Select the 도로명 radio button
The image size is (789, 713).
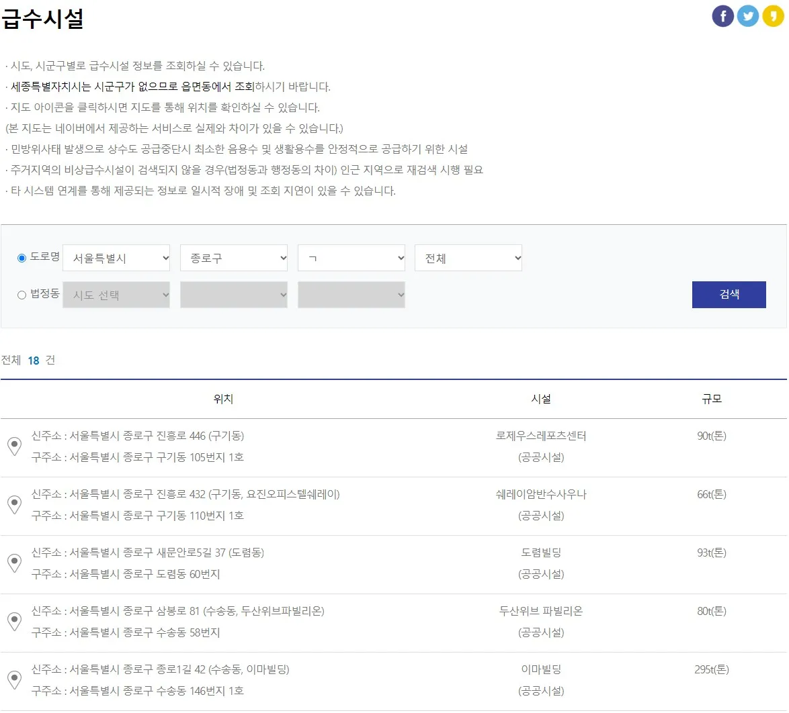(x=22, y=258)
